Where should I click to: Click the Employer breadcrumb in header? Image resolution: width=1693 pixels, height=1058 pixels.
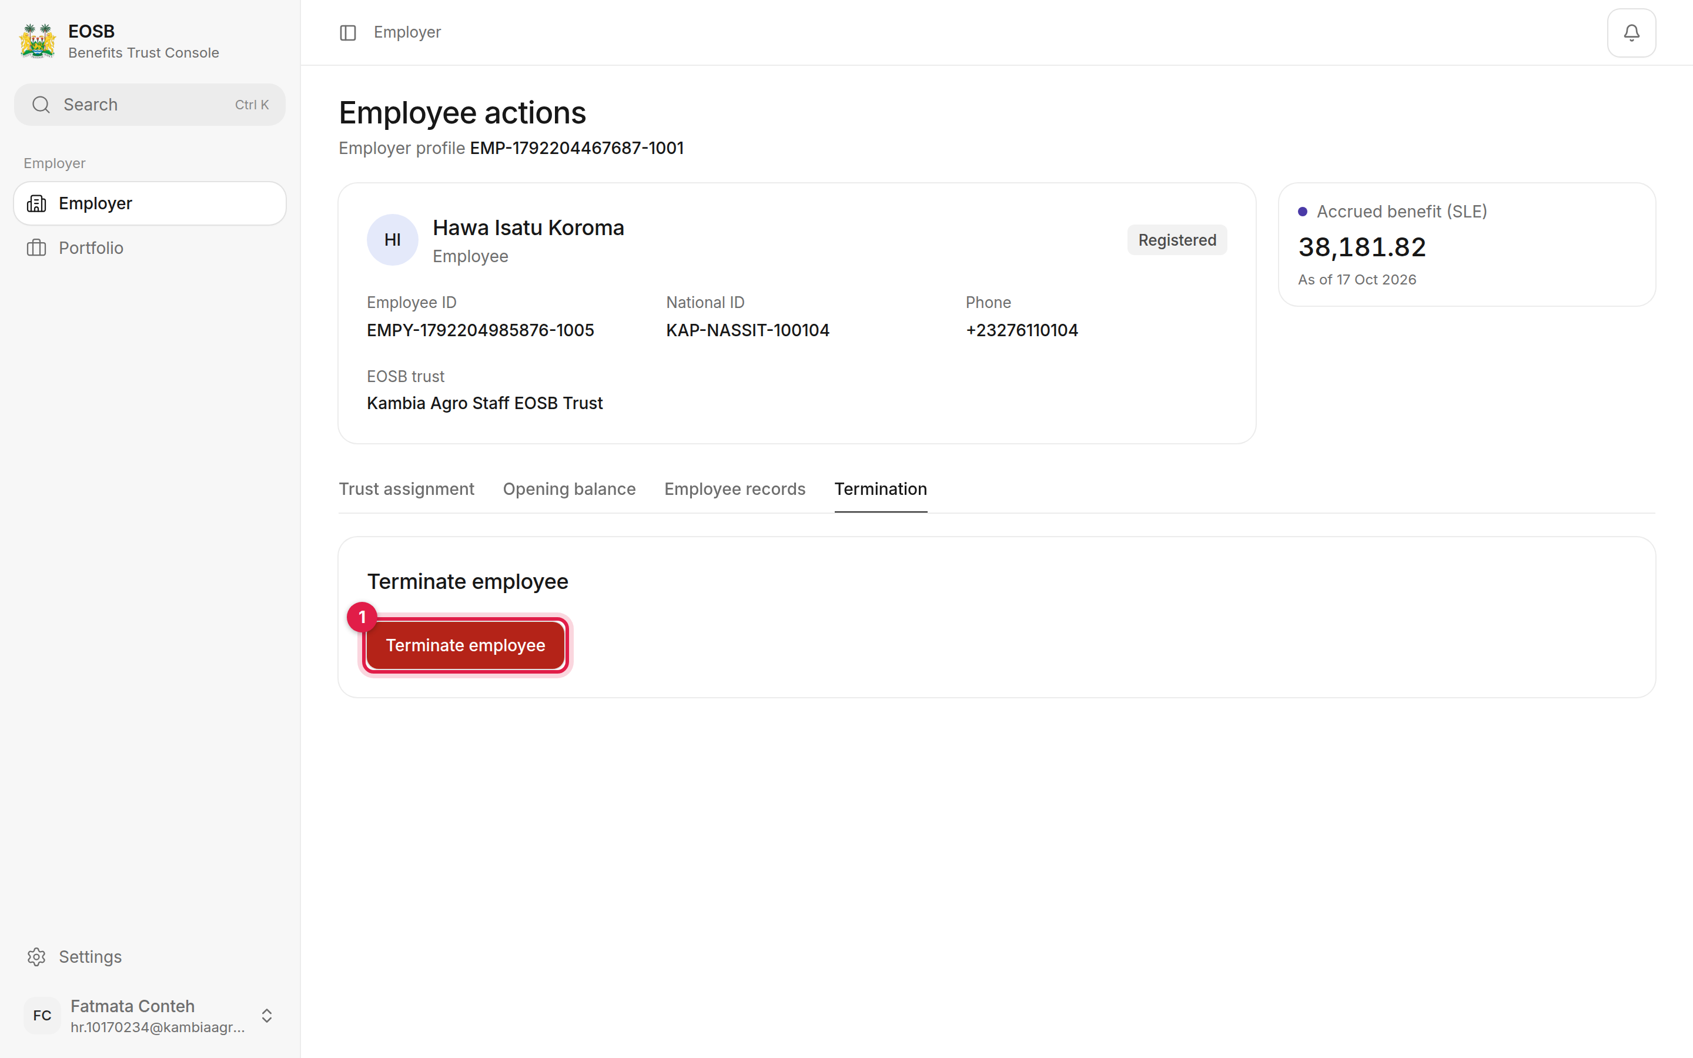pos(407,33)
